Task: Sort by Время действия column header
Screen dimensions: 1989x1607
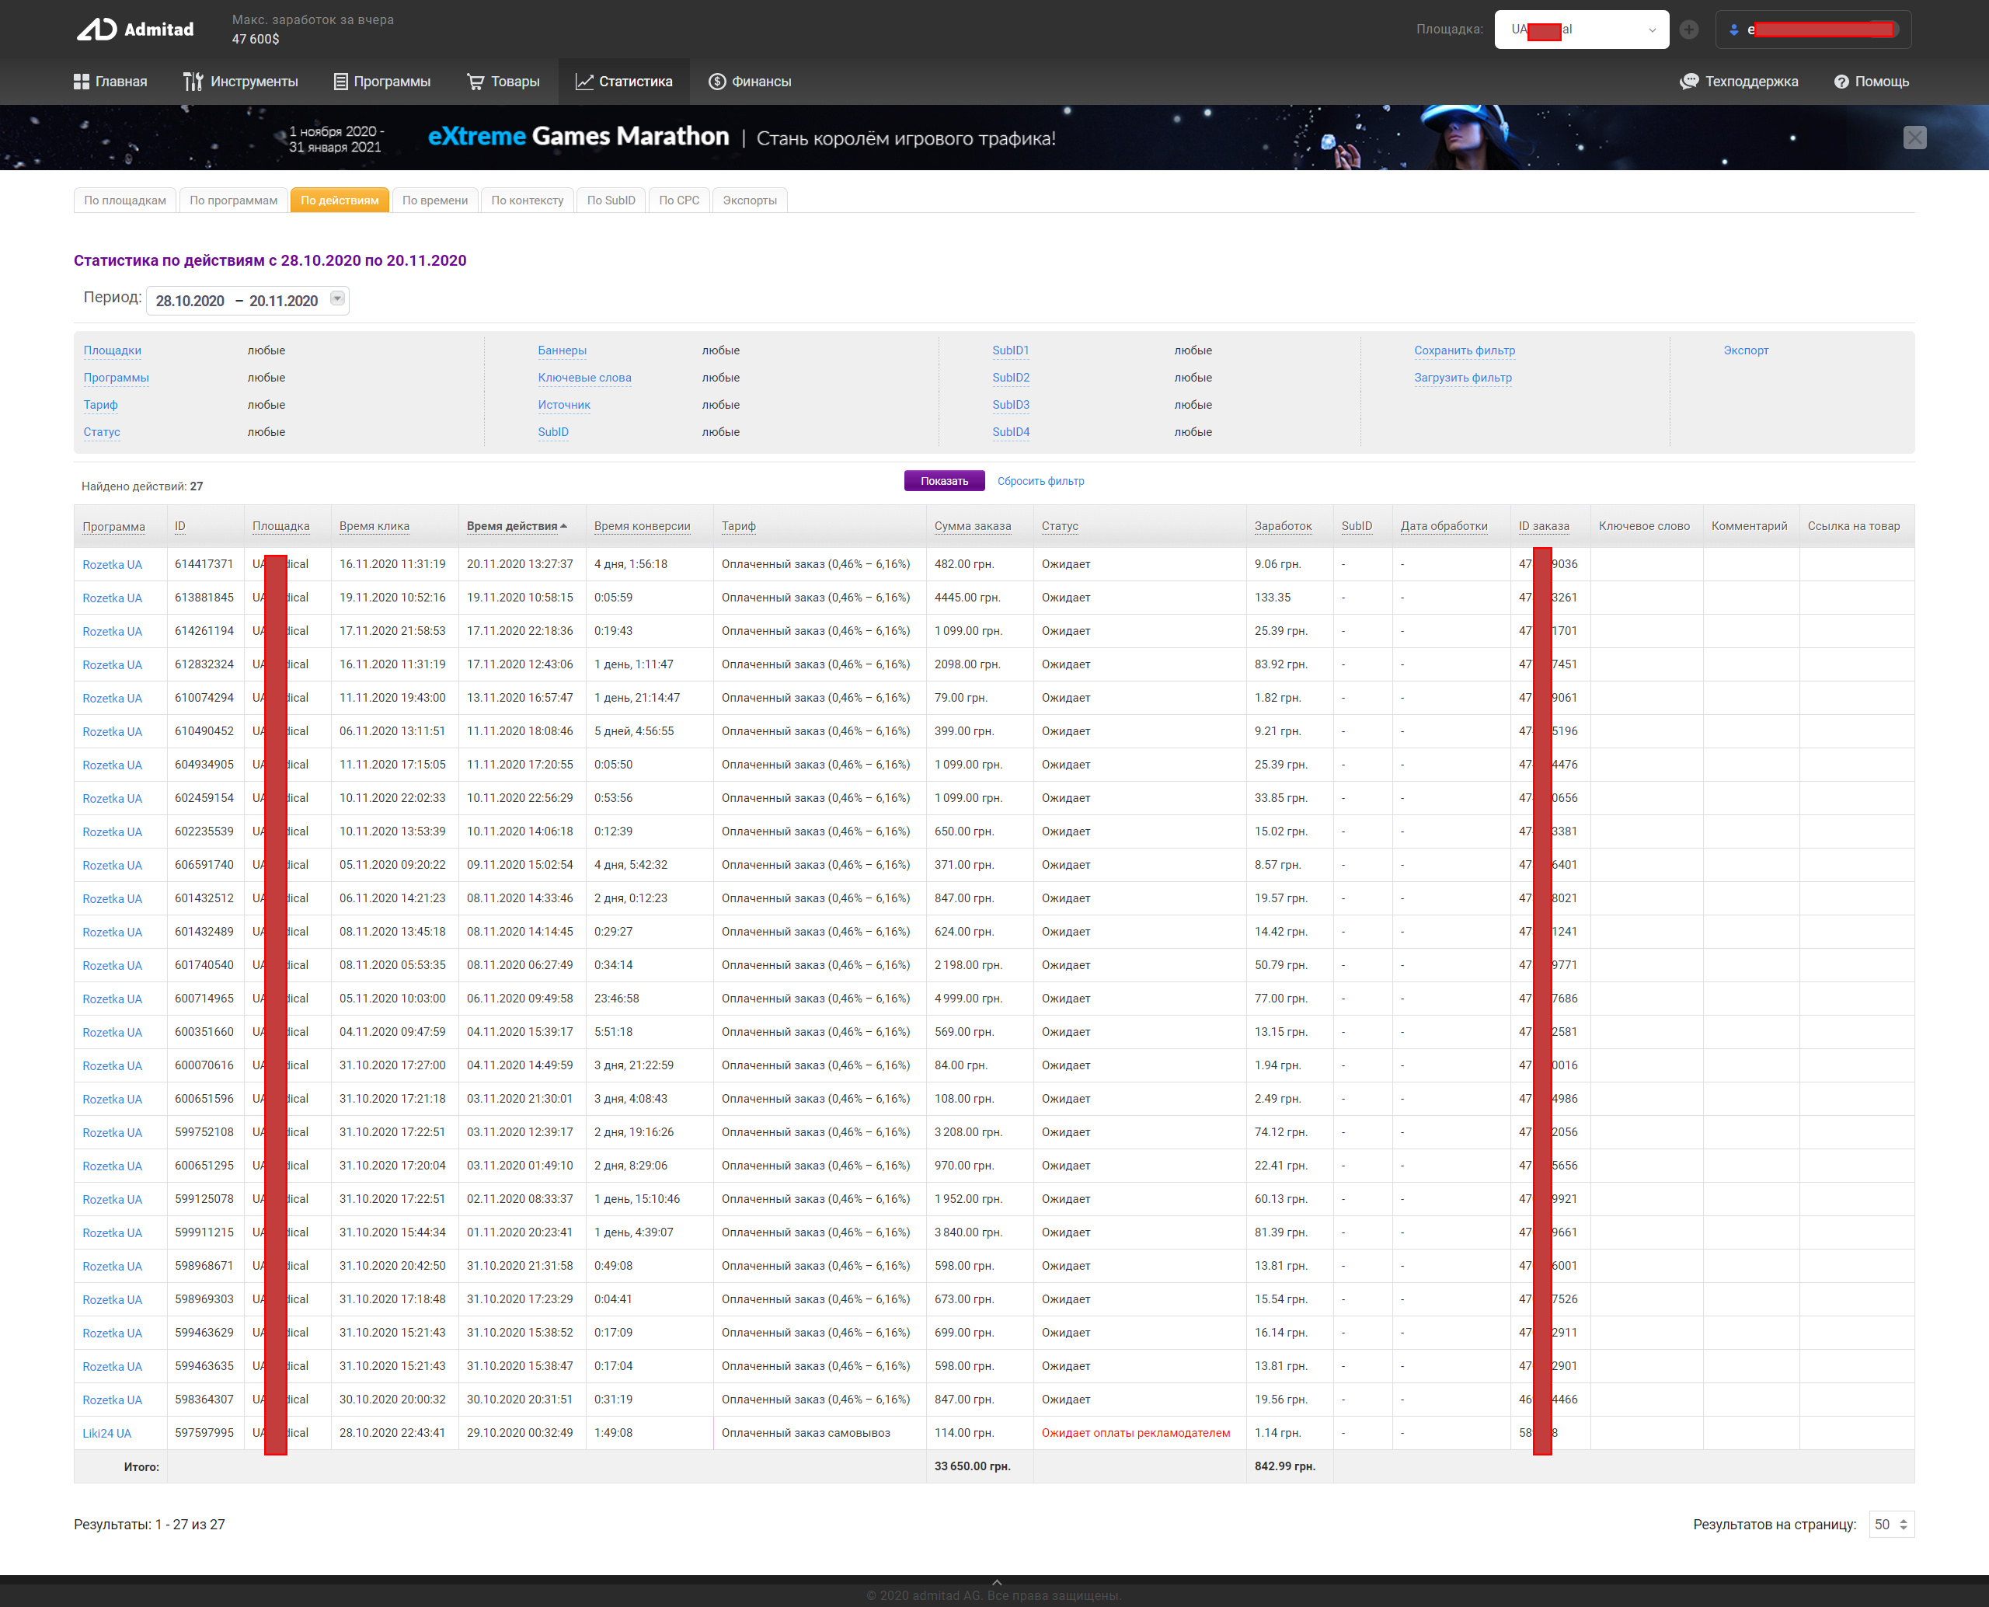Action: tap(512, 526)
